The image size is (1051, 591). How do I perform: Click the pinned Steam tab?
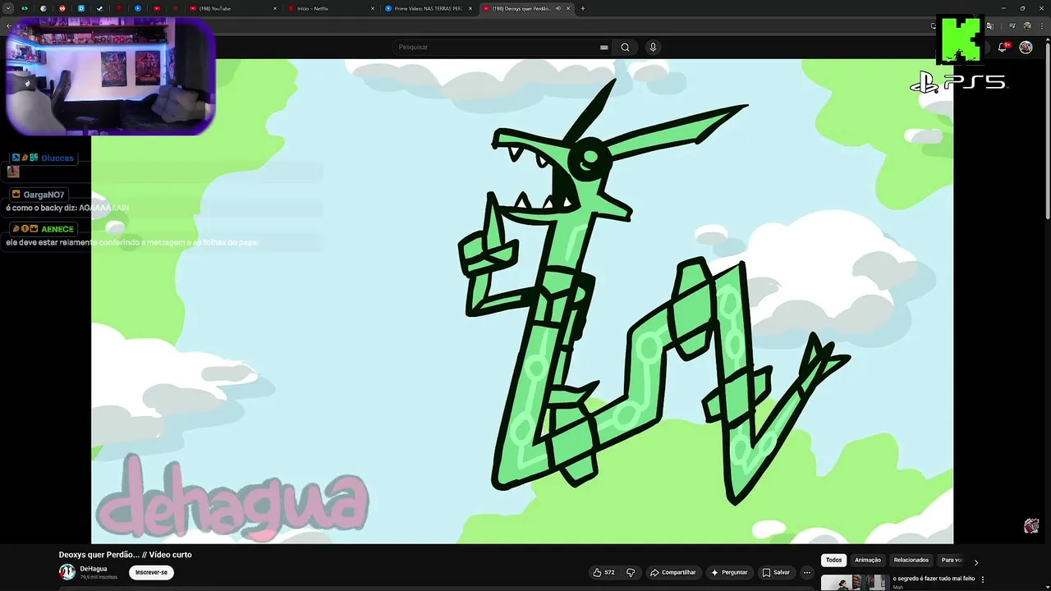(x=99, y=8)
